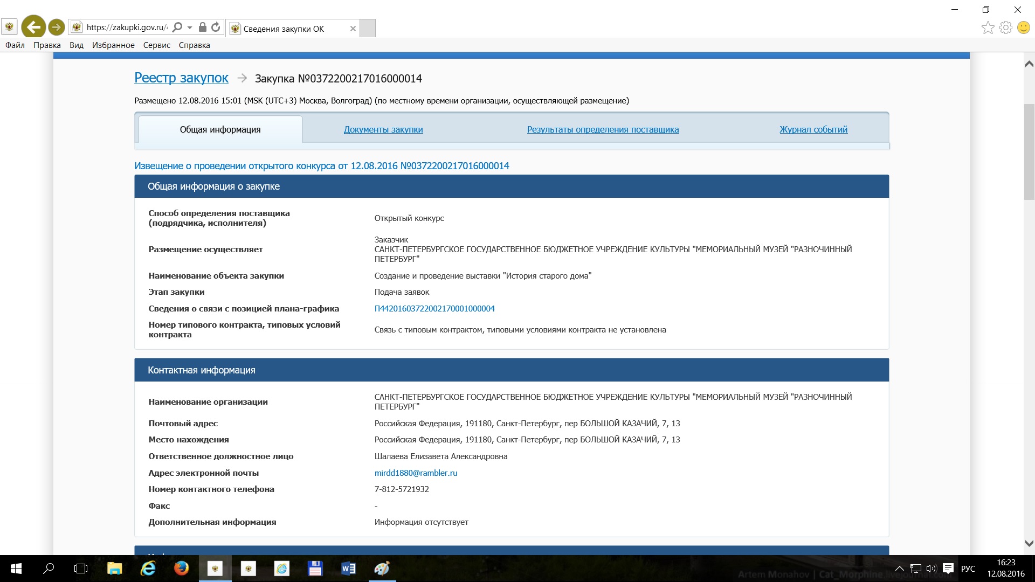This screenshot has width=1035, height=582.
Task: Open the Реестр закупок breadcrumb link
Action: (181, 78)
